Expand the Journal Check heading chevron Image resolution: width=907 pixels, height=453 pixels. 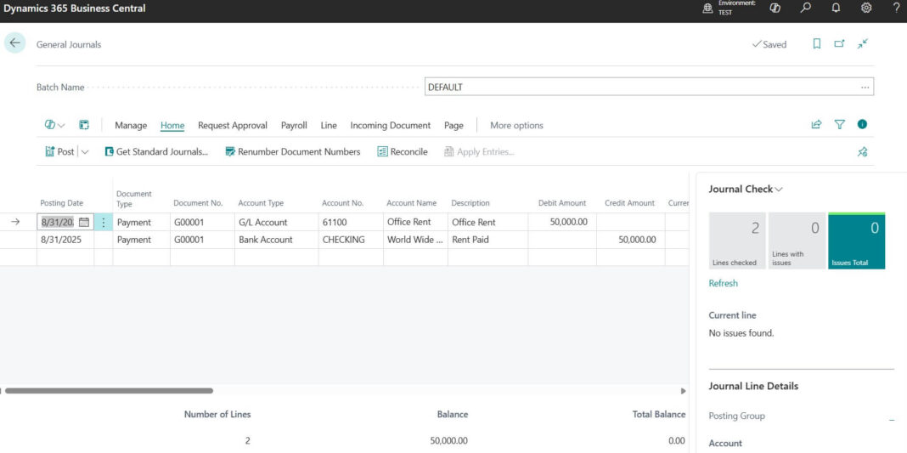[x=779, y=190]
